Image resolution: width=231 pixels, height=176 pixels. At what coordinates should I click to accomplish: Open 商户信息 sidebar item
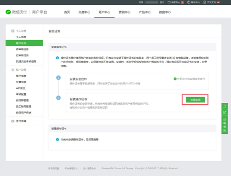point(21,76)
